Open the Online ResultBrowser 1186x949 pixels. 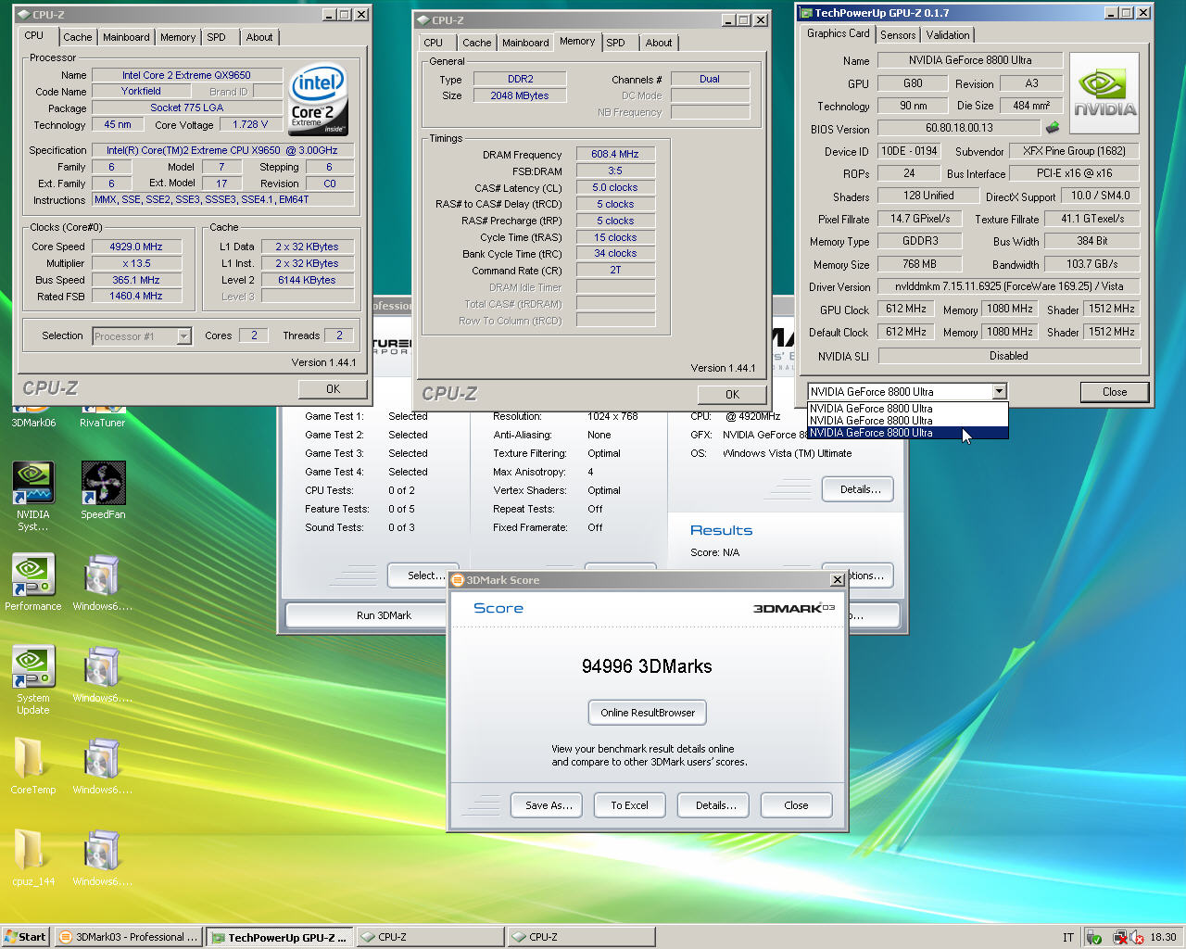[x=648, y=713]
